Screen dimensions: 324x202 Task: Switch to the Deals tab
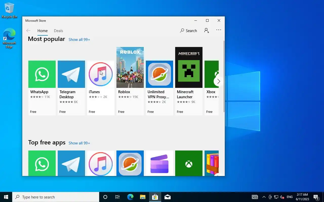58,31
